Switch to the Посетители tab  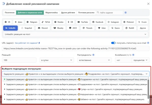click(x=10, y=13)
